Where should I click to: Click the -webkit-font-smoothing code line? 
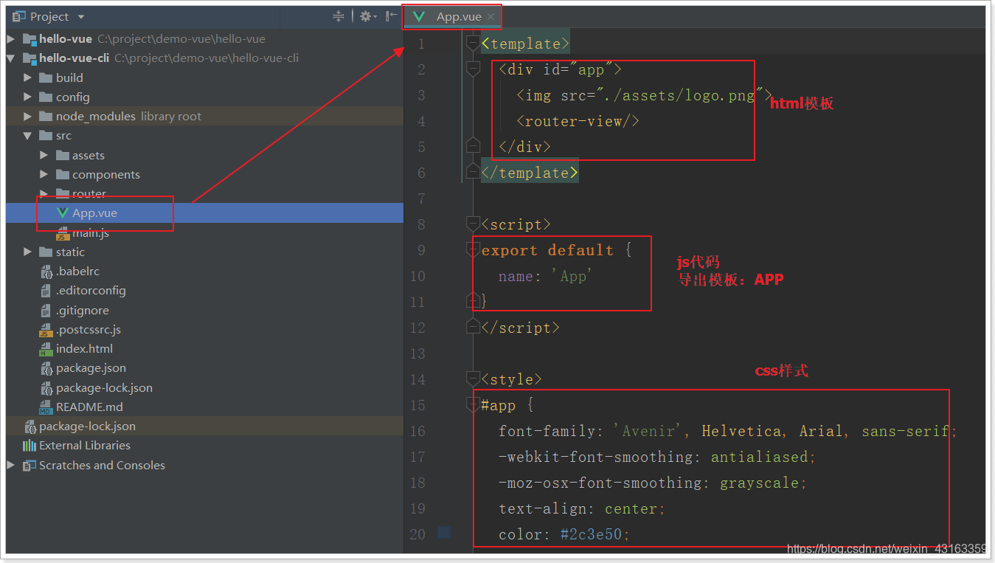pos(657,457)
